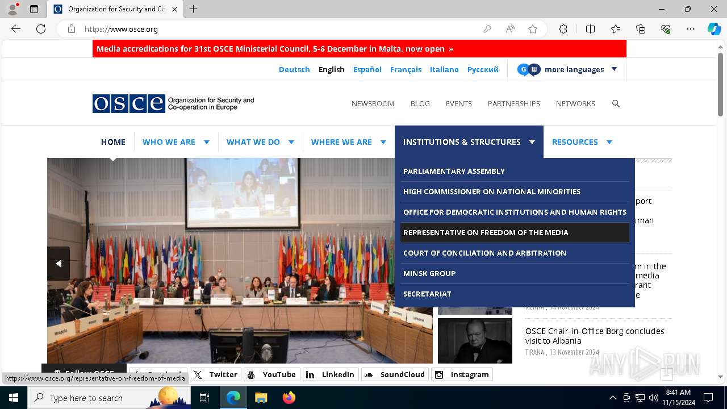The width and height of the screenshot is (727, 409).
Task: Open the password key icon in the address bar
Action: click(487, 29)
